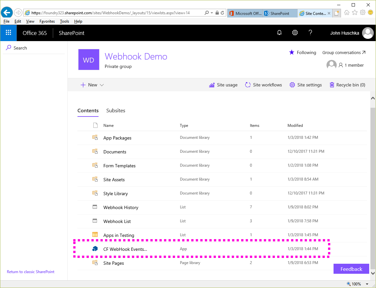Screen dimensions: 376x288
Task: Open the browser tools gear icon
Action: click(363, 12)
